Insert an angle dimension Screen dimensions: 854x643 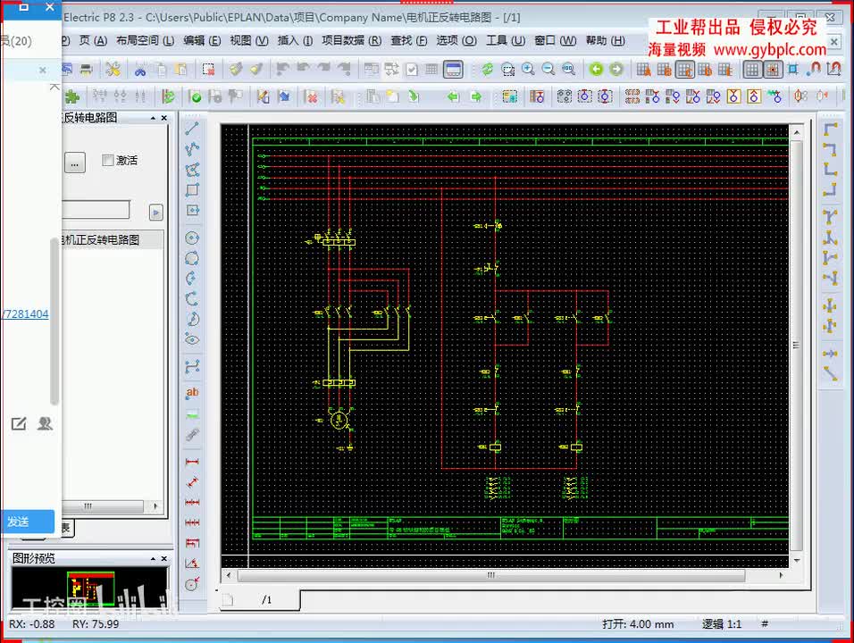[192, 564]
